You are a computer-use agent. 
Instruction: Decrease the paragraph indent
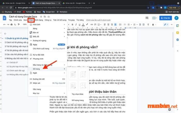coord(140,25)
